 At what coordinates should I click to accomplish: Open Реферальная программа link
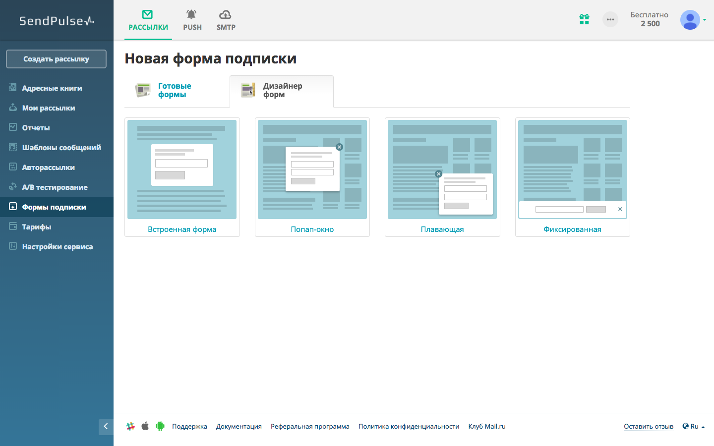310,427
